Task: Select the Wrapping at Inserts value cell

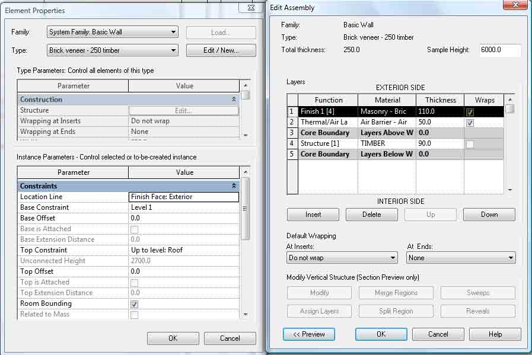Action: pyautogui.click(x=183, y=121)
